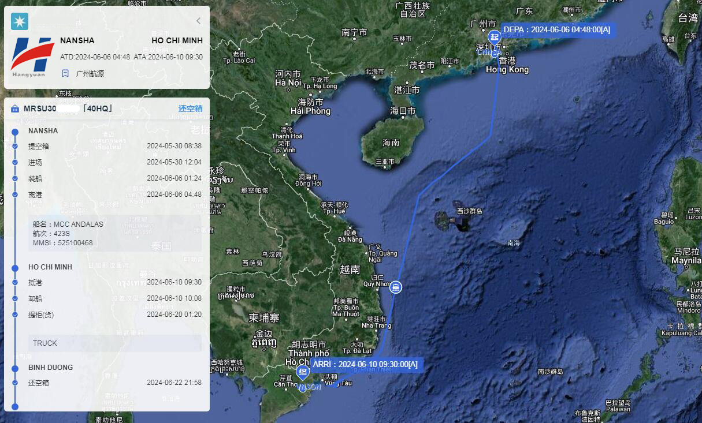This screenshot has width=702, height=423.
Task: Click the TRUCK transport mode box
Action: tap(114, 343)
